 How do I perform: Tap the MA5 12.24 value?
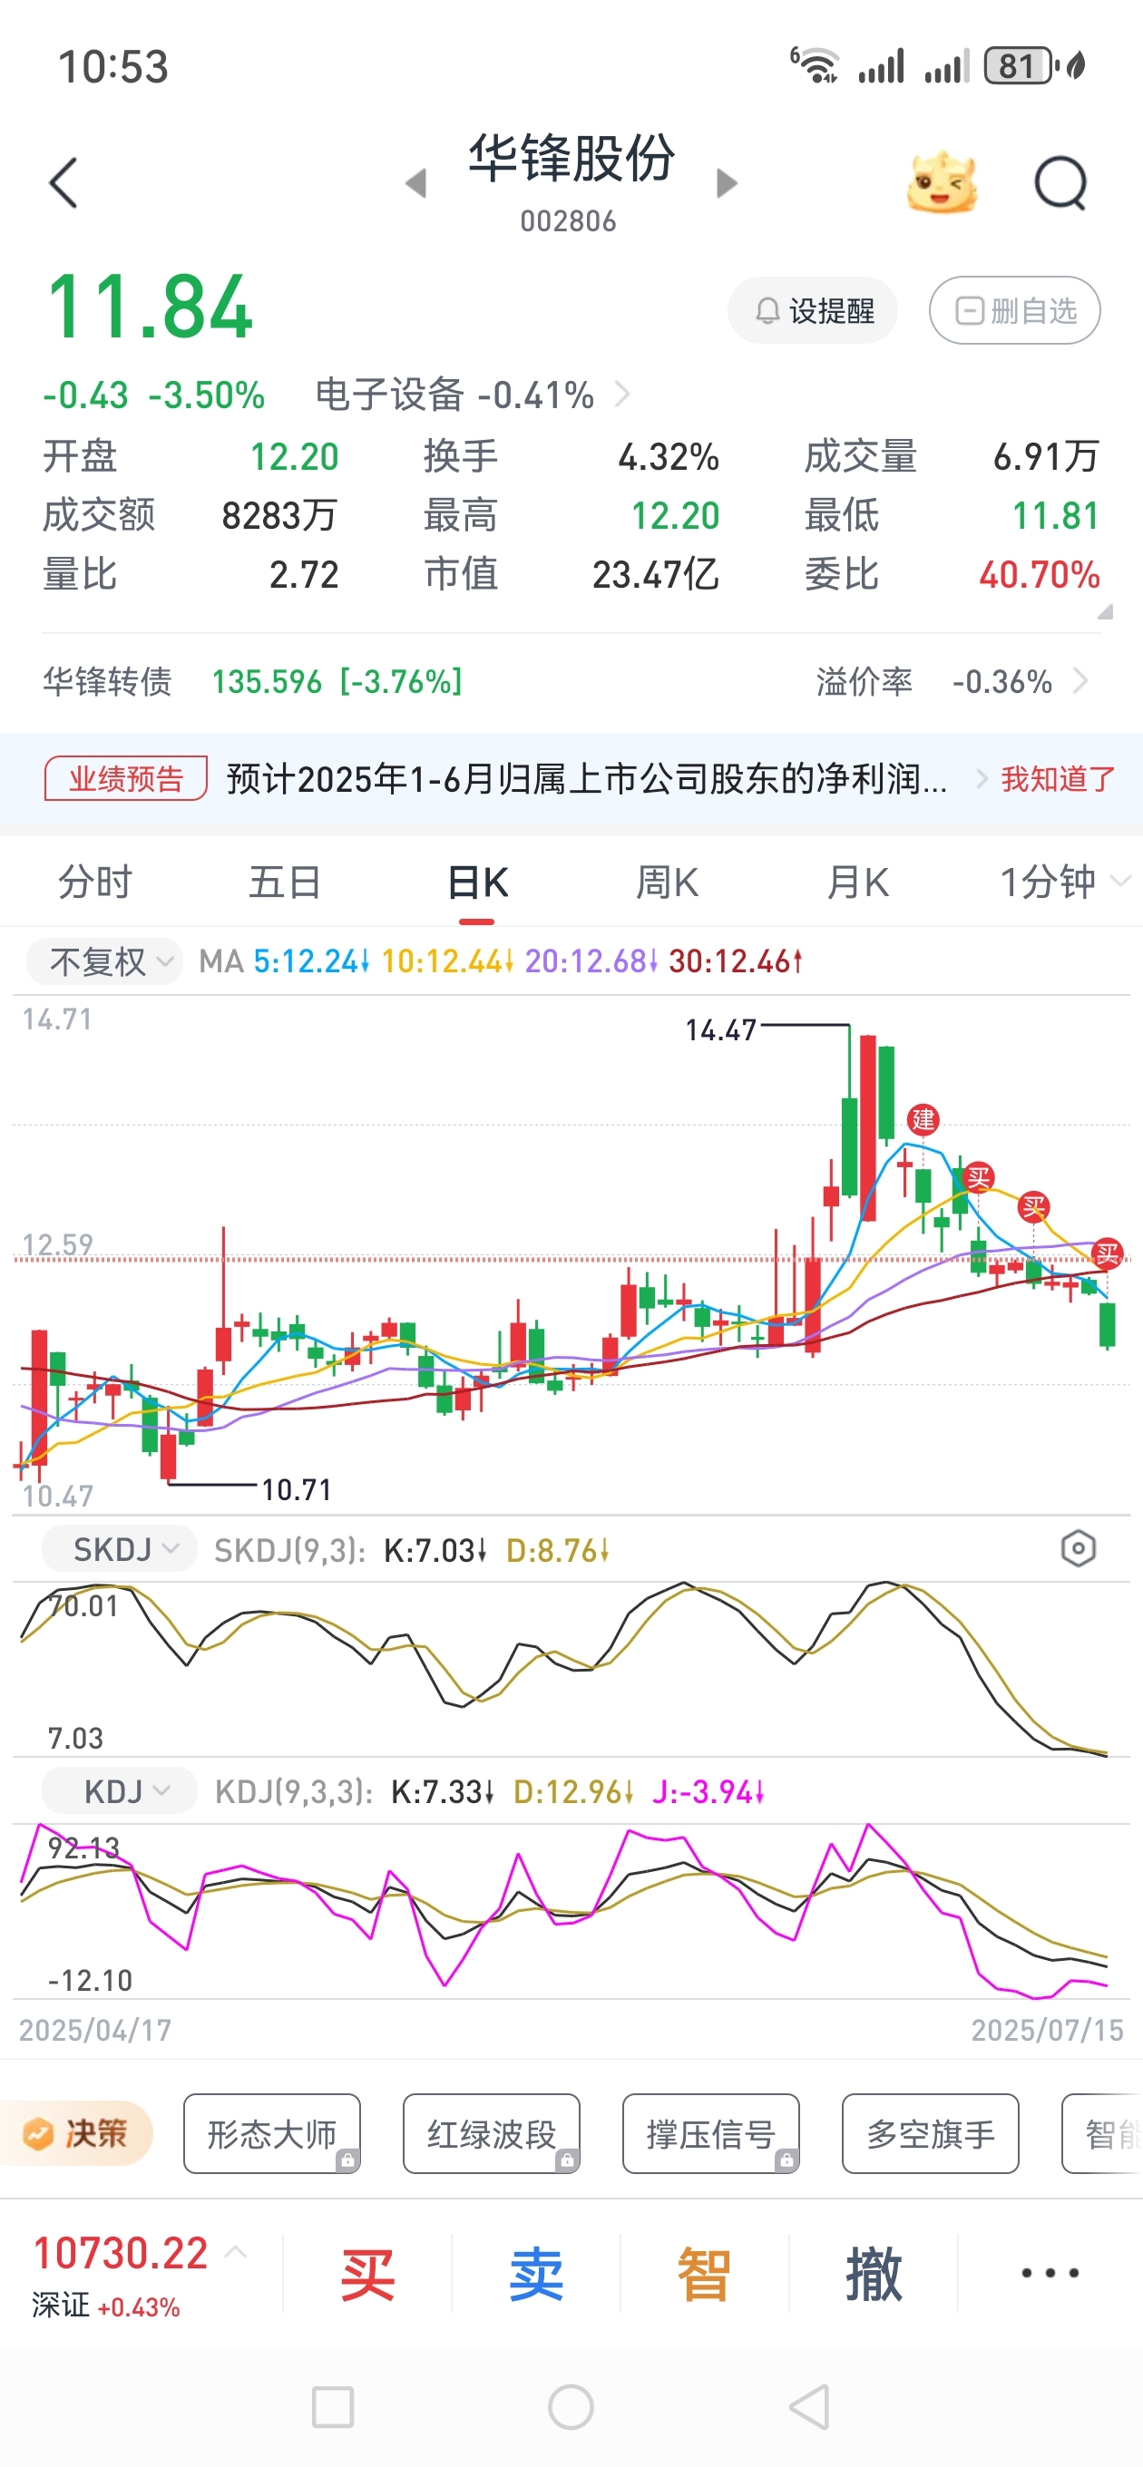(x=311, y=960)
